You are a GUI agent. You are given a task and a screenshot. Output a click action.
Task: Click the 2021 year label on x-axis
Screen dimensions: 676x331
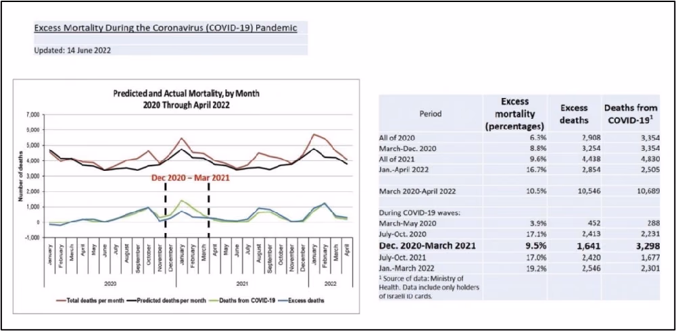tap(242, 284)
